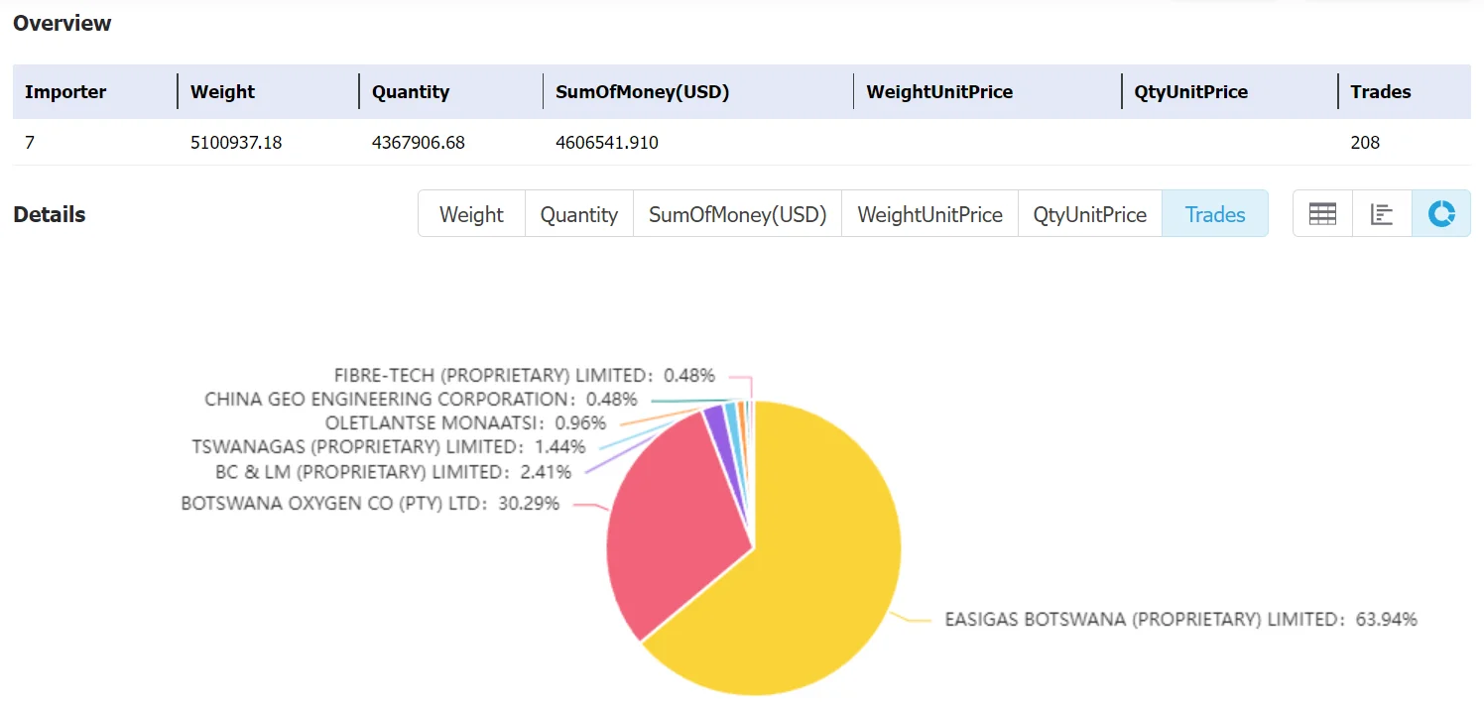Click the BC & LM 2.41% label
Viewport: 1484px width, 710px height.
pyautogui.click(x=394, y=471)
